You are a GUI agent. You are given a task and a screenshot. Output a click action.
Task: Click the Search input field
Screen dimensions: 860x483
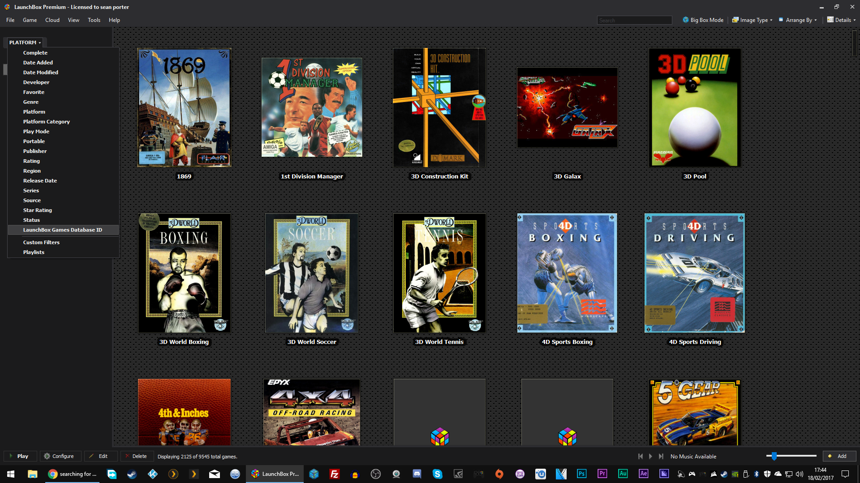pos(634,20)
